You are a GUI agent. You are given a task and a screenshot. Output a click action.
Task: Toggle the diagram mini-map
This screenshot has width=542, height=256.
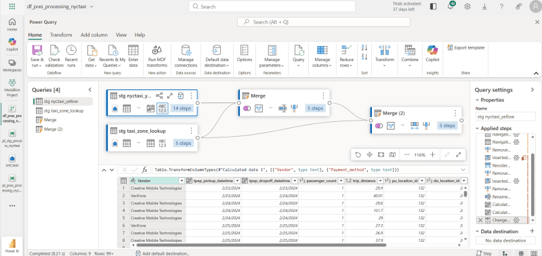392,155
